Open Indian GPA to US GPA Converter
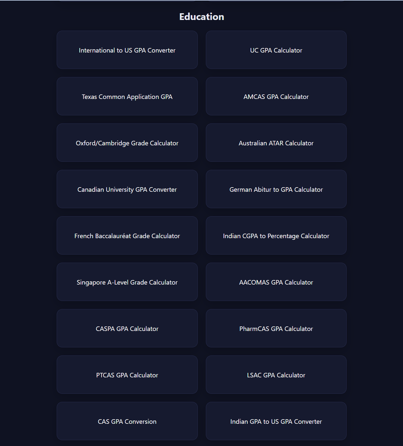Viewport: 403px width, 446px height. click(276, 422)
